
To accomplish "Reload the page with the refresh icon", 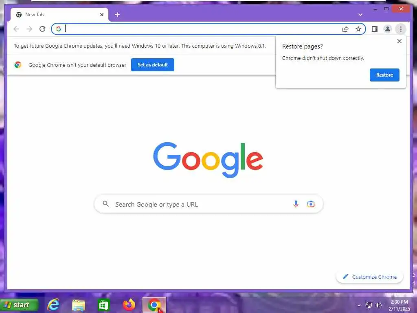I will [42, 29].
